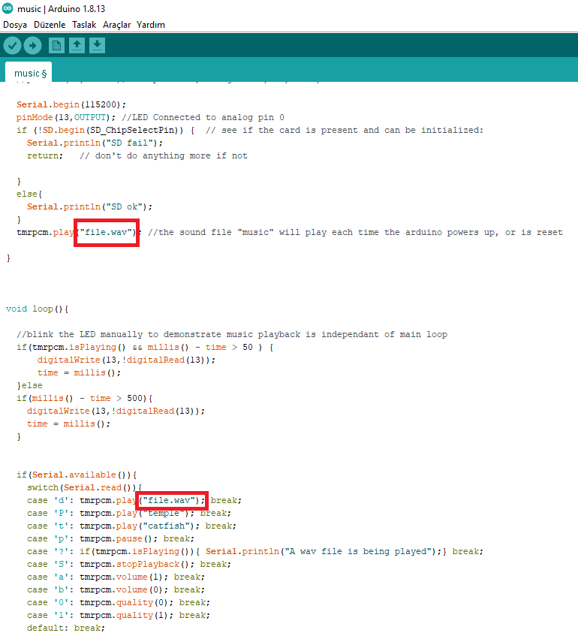Open the Taslak menu
The height and width of the screenshot is (636, 578).
point(83,25)
